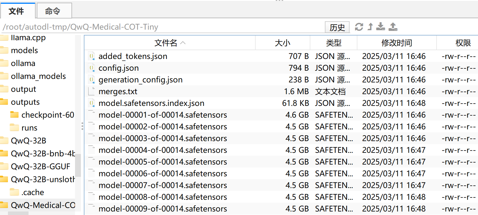Click the file name model-00009-of-00014.safetensors
This screenshot has height=215, width=478.
163,209
